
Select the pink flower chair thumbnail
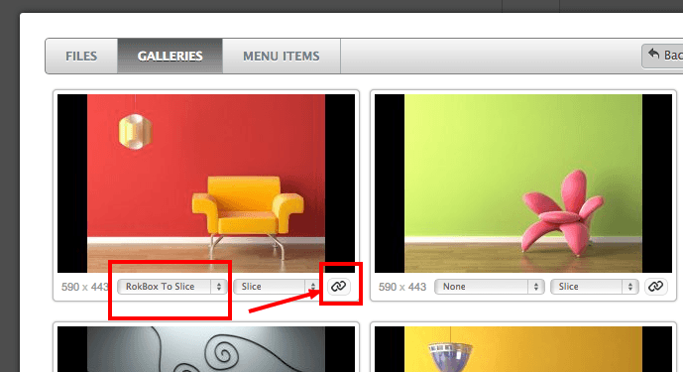(x=523, y=184)
